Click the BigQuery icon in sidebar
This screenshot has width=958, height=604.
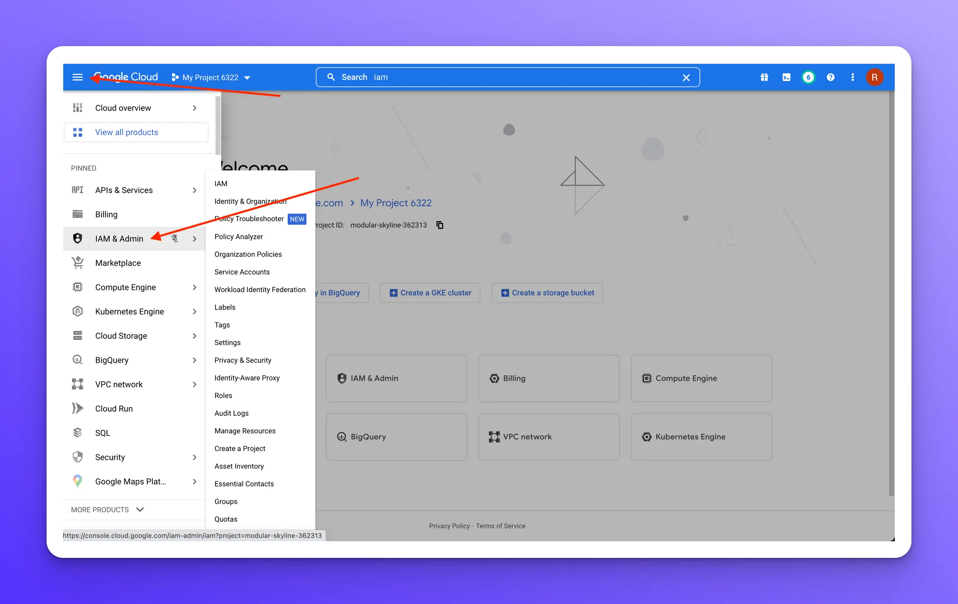pyautogui.click(x=77, y=360)
